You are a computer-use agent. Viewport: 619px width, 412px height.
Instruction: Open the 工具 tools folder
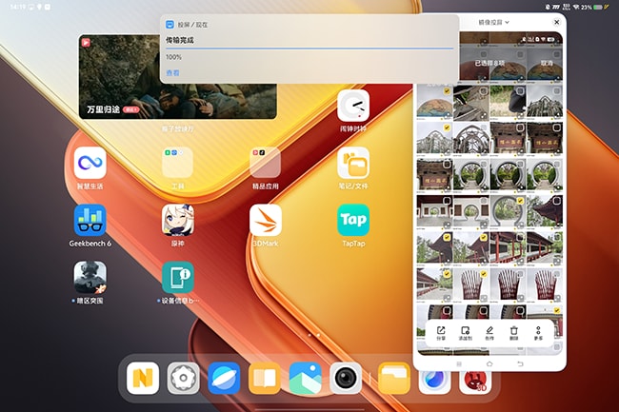coord(177,162)
